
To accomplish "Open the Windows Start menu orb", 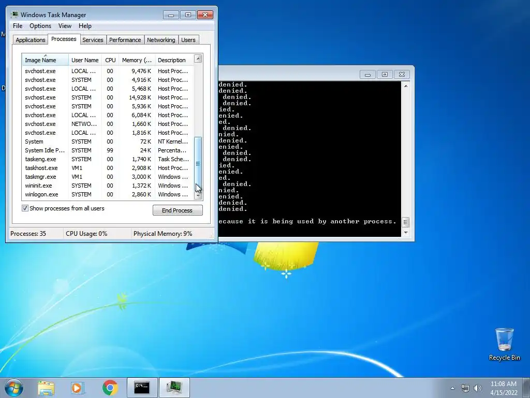I will 14,388.
